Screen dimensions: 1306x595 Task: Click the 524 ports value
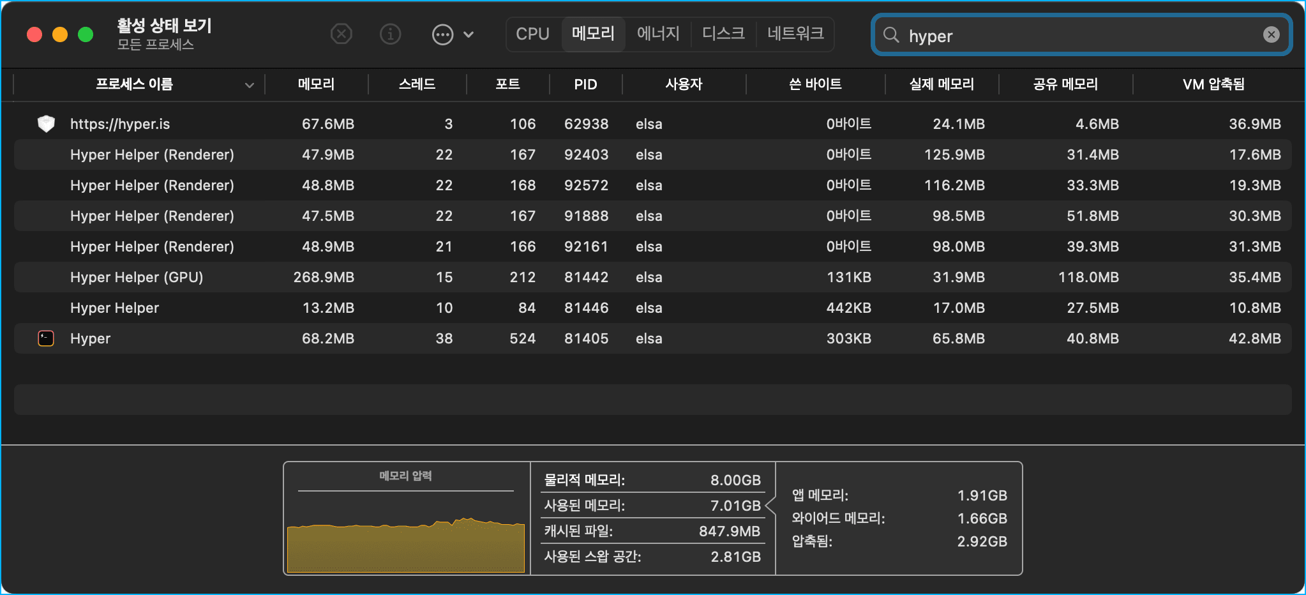tap(522, 338)
